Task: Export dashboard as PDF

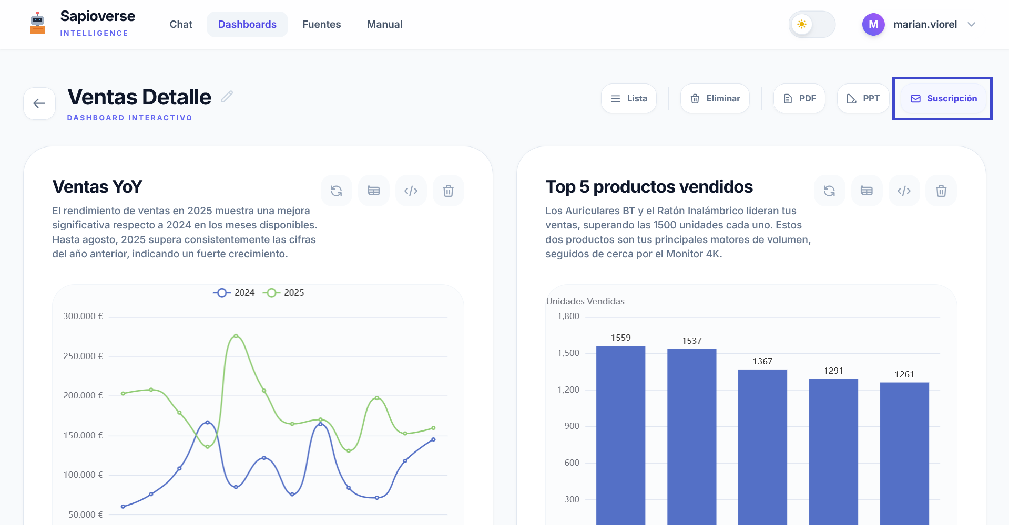Action: click(x=799, y=98)
